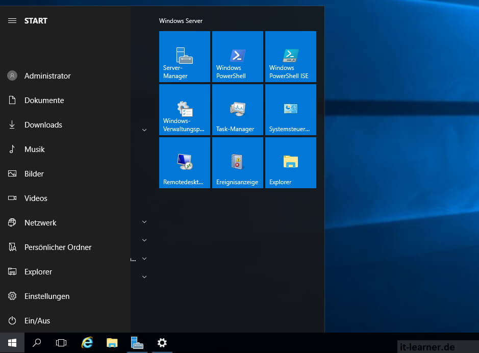
Task: Open Dokumente from the Start menu
Action: point(65,100)
